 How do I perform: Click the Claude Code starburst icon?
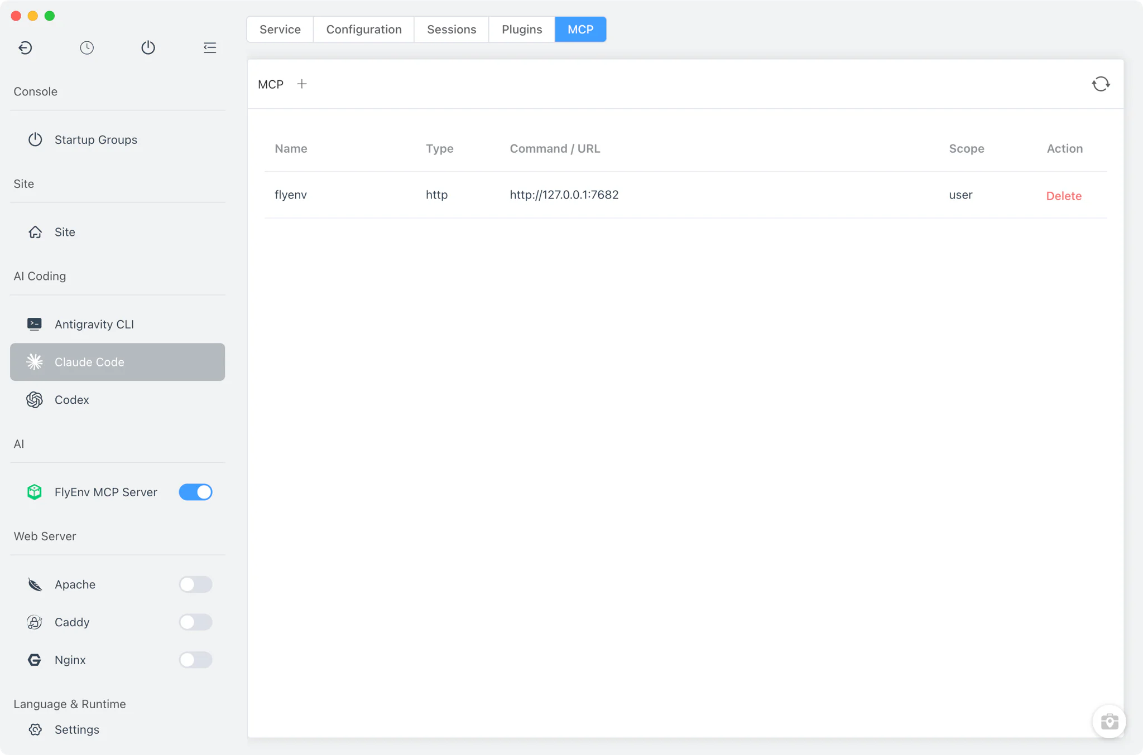[35, 362]
